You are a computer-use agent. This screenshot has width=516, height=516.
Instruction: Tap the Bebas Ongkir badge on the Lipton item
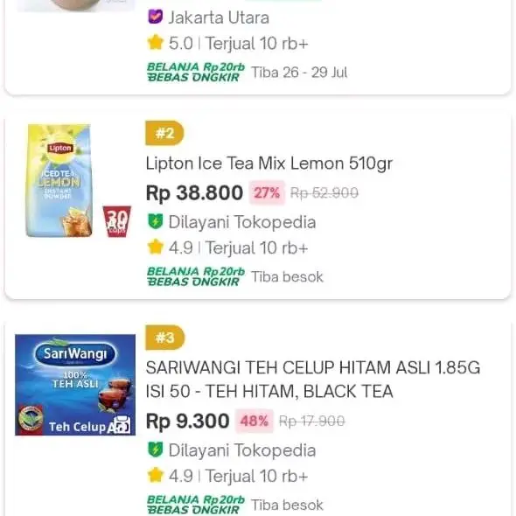tap(196, 276)
